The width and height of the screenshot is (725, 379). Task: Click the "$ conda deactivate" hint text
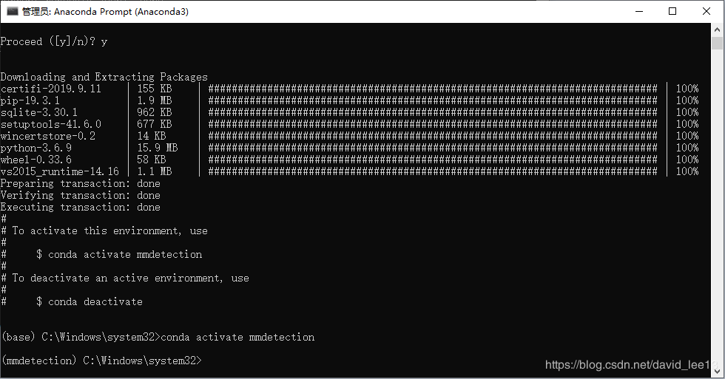pos(89,301)
